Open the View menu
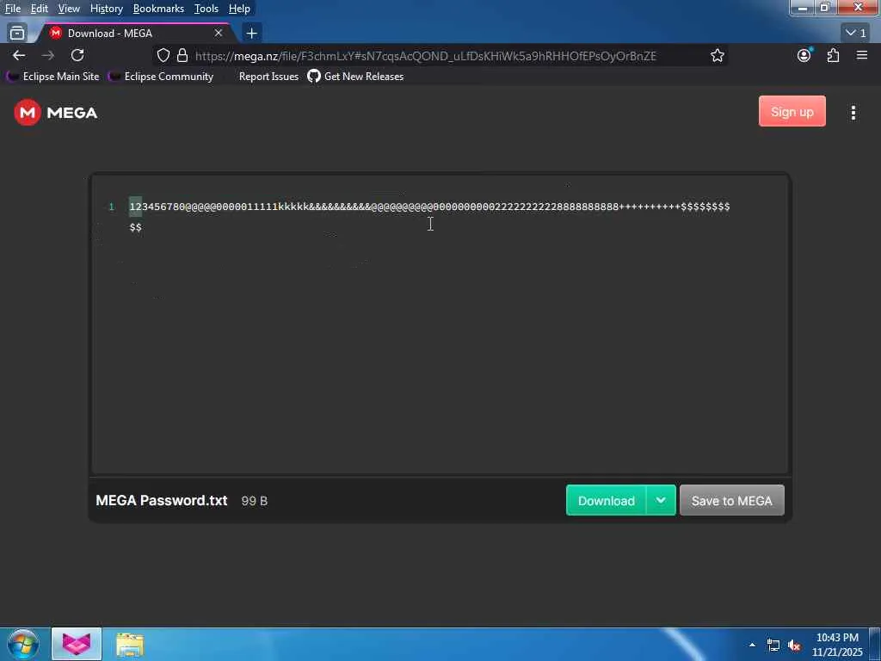 click(x=69, y=9)
